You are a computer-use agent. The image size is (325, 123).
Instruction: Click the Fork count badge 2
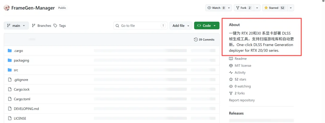(x=249, y=8)
